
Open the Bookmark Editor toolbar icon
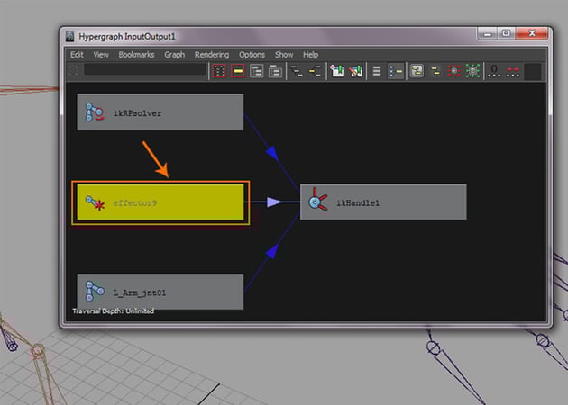point(356,70)
